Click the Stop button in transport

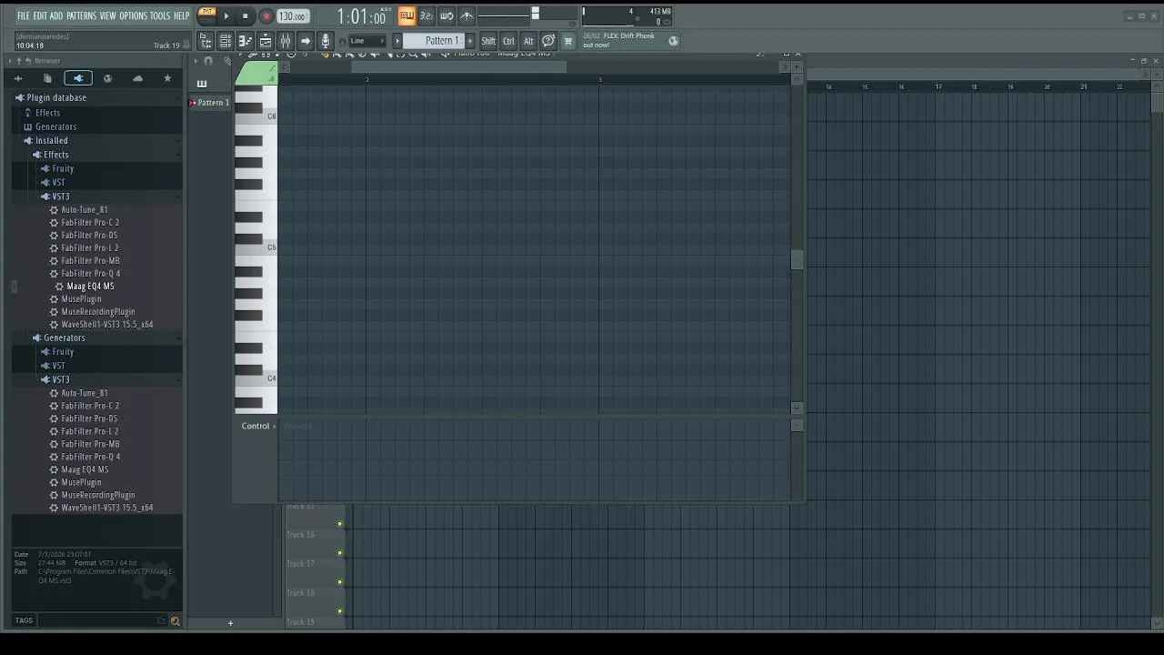[x=245, y=15]
